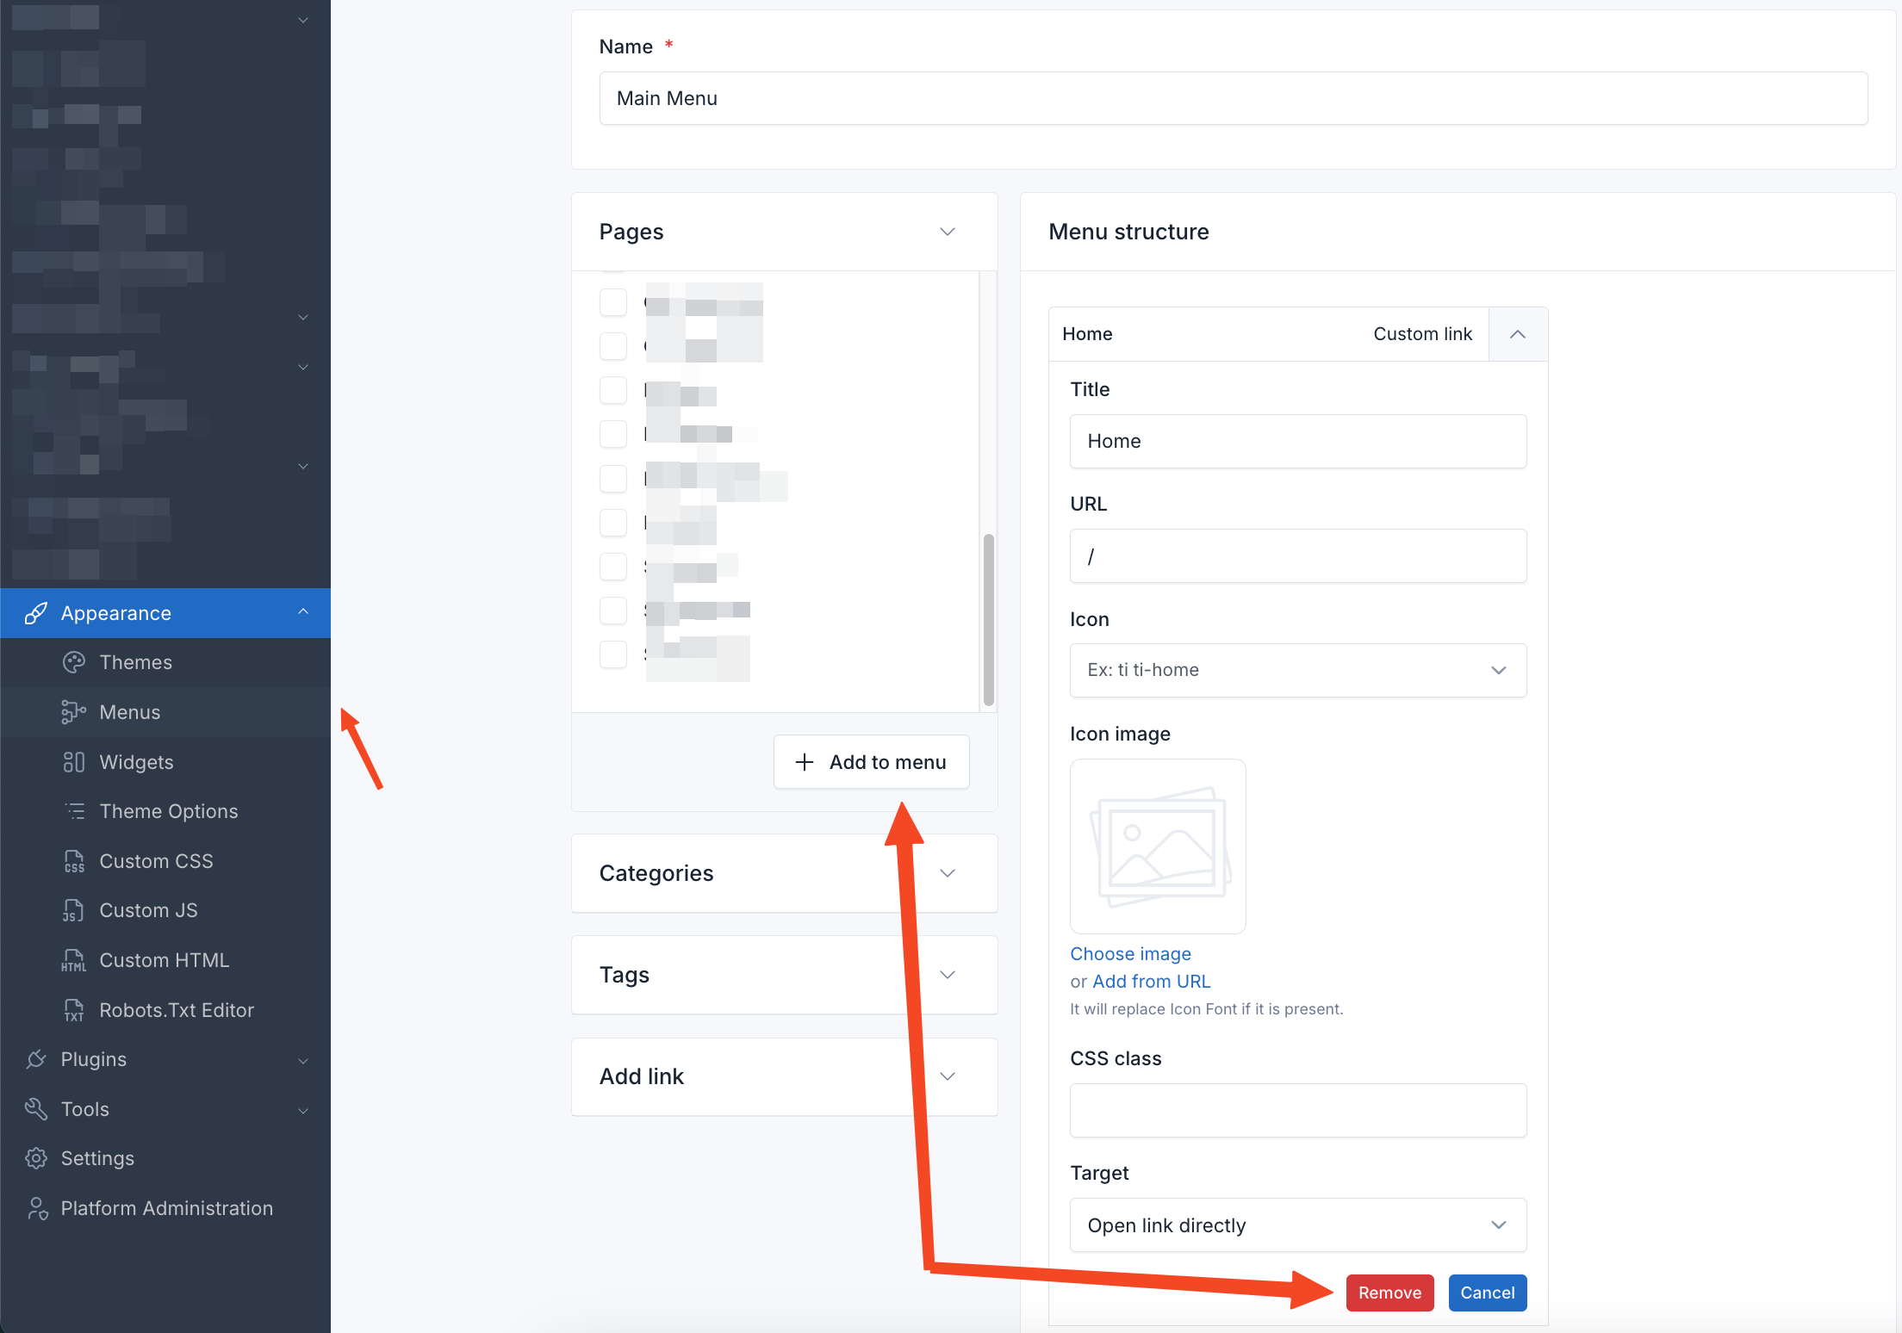Click the Title field containing Home
Screen dimensions: 1902x1333
(1298, 441)
